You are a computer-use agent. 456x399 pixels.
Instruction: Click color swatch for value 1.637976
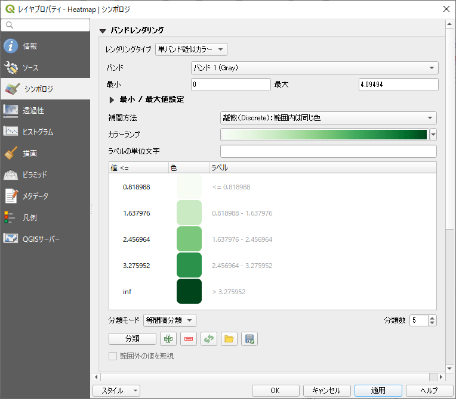point(189,213)
